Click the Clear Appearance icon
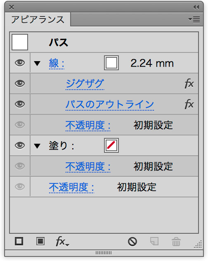 132,242
